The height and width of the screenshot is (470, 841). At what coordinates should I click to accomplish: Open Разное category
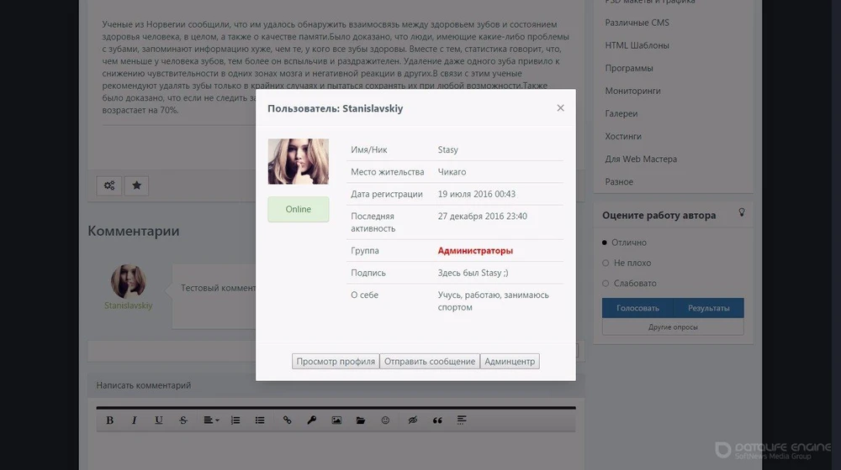pyautogui.click(x=619, y=182)
